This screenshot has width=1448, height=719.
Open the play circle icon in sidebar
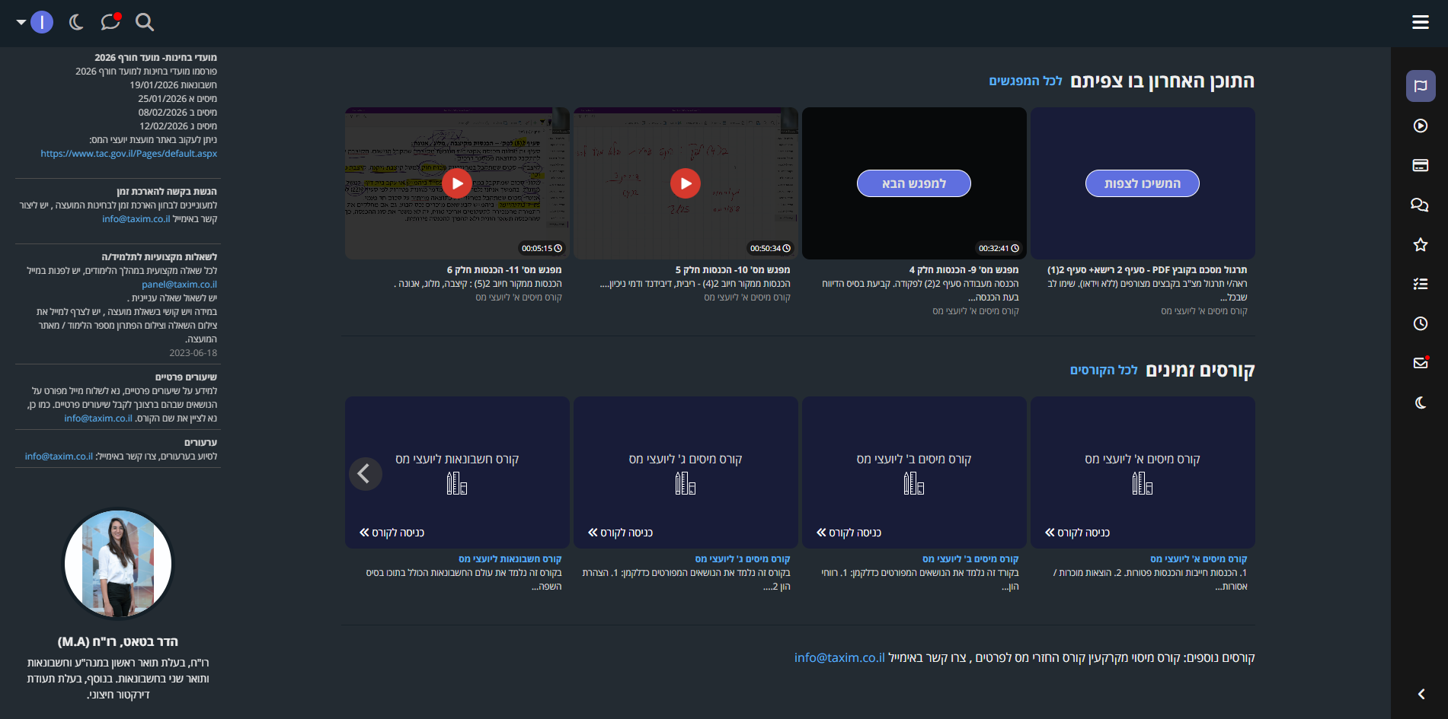[x=1421, y=126]
